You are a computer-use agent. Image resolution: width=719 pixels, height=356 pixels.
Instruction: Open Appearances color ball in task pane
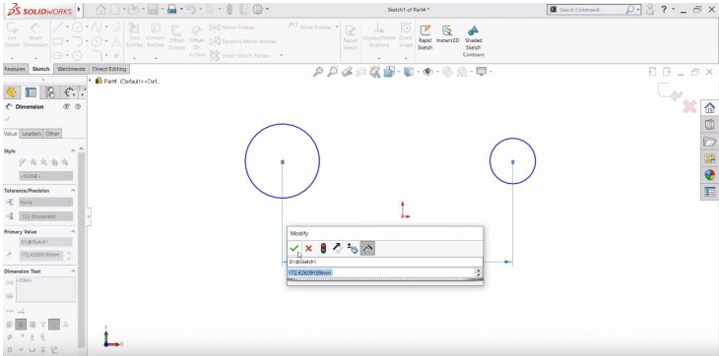tap(709, 175)
